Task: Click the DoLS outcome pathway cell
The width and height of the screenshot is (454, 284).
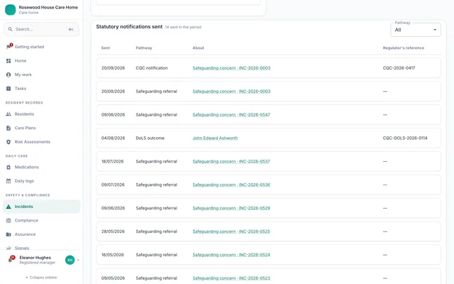Action: coord(150,138)
